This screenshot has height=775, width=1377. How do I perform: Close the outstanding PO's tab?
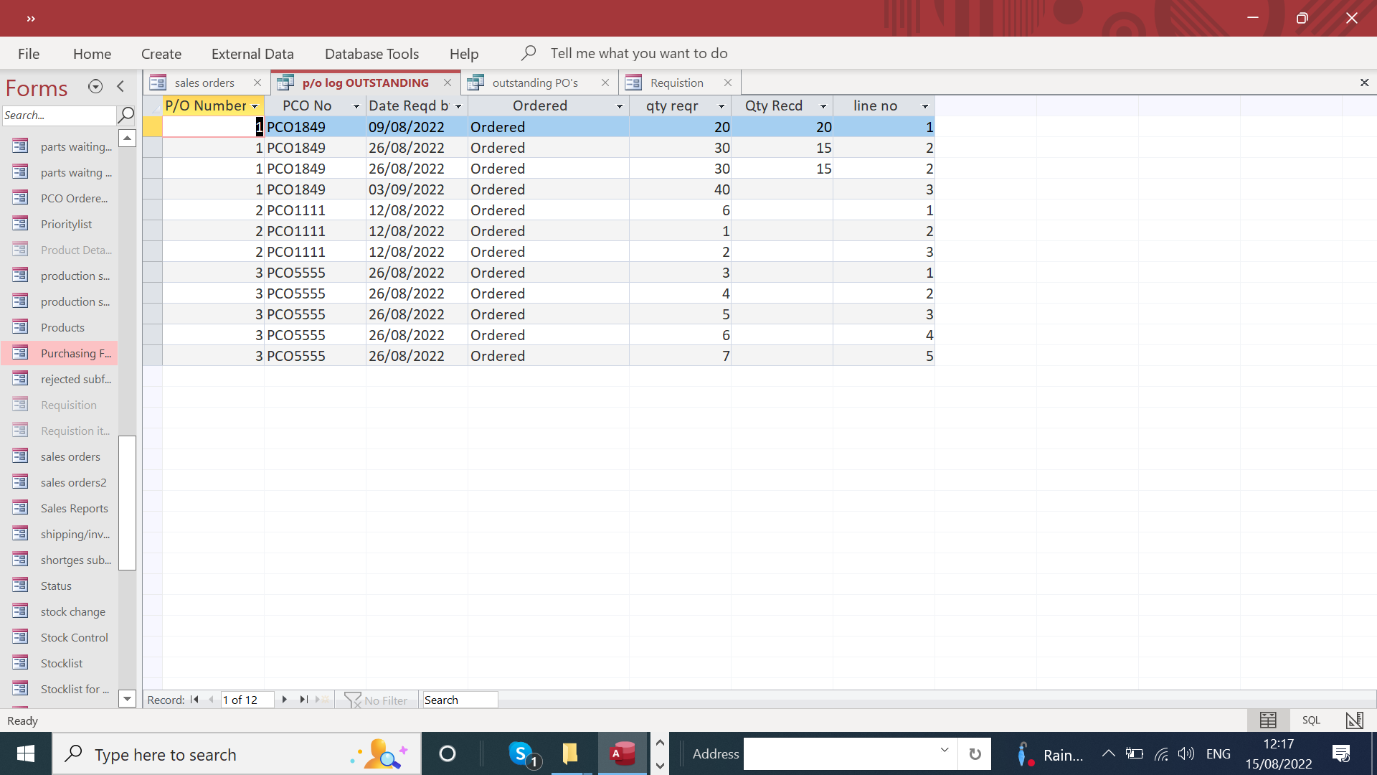click(x=605, y=83)
